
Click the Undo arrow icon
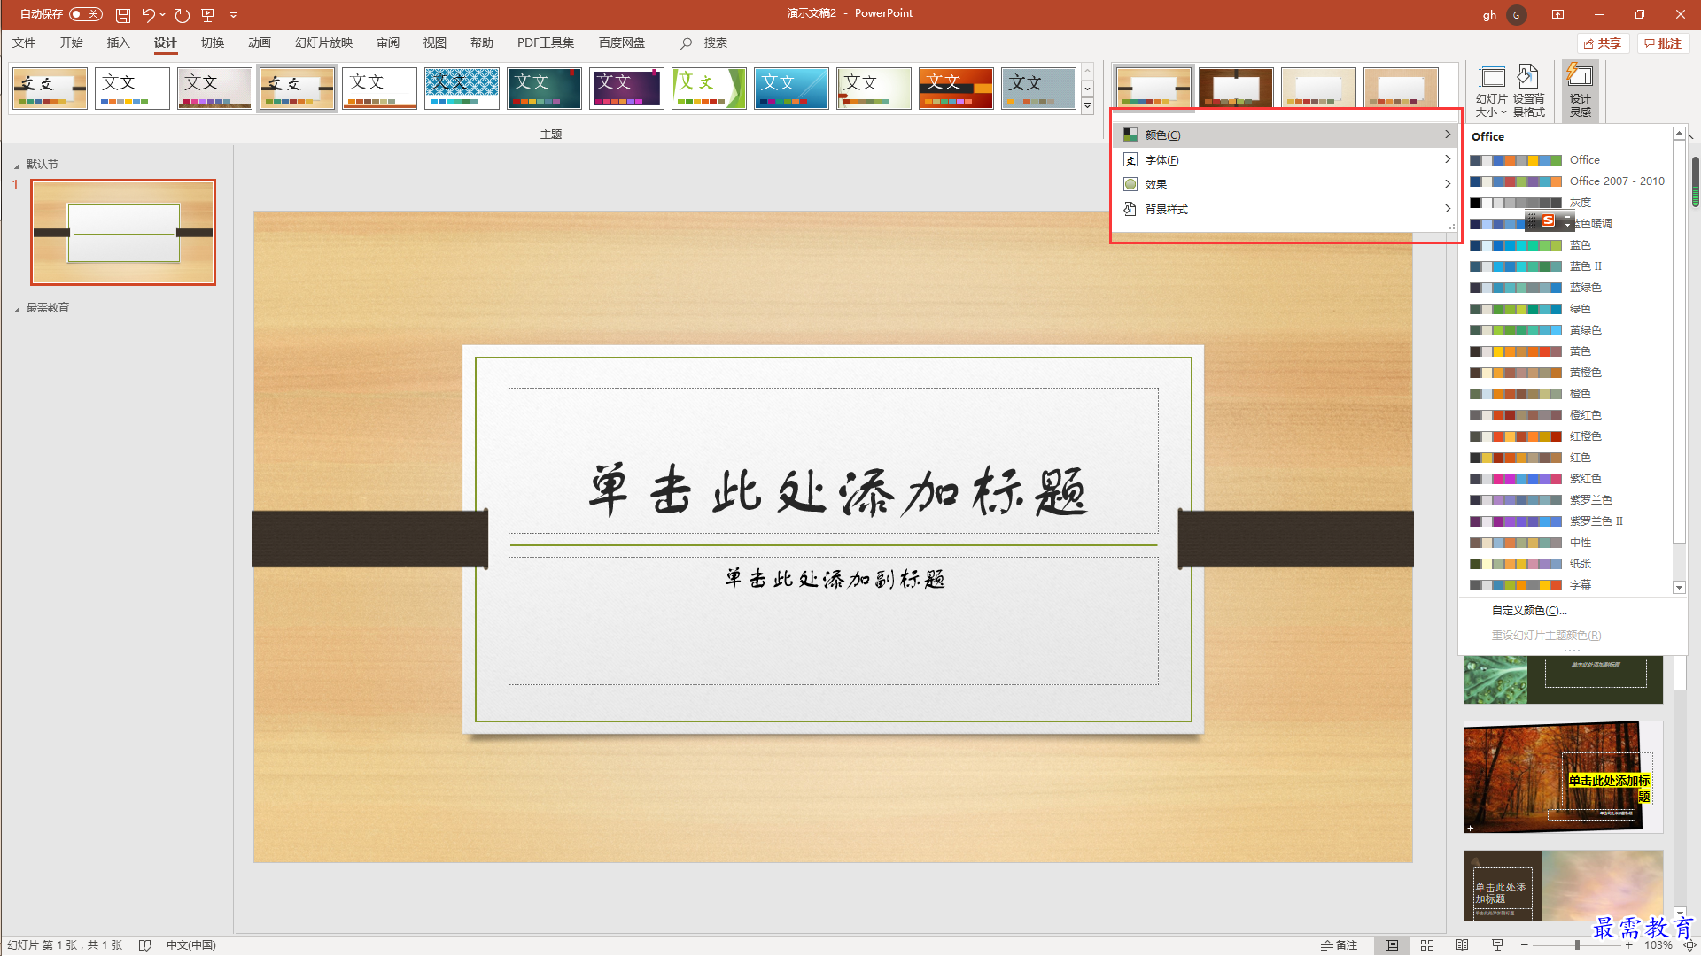pyautogui.click(x=148, y=15)
